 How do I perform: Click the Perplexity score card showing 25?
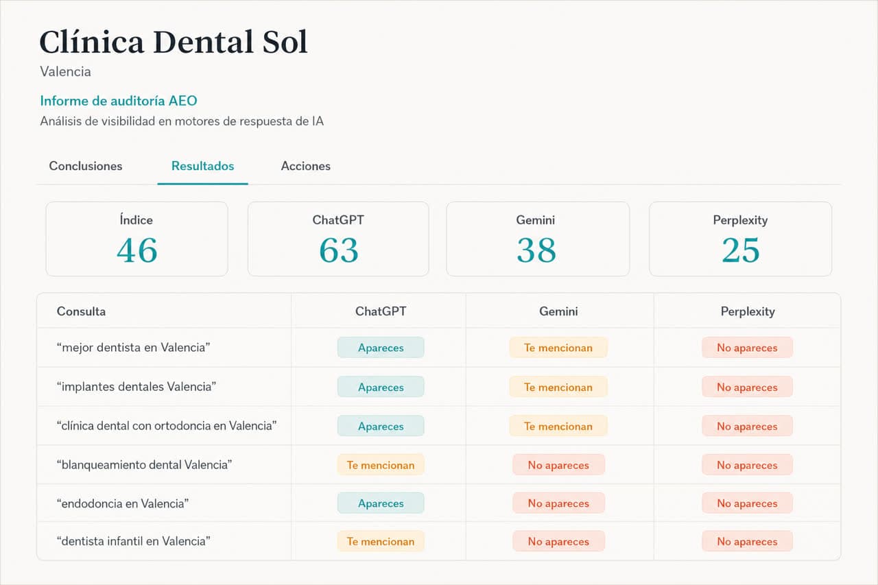tap(740, 239)
